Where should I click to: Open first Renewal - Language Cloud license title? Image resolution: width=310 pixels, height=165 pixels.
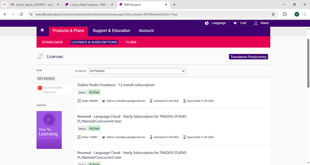point(132,119)
